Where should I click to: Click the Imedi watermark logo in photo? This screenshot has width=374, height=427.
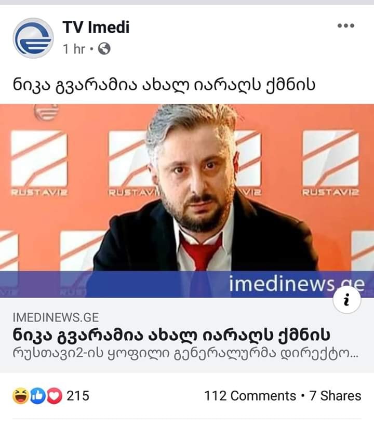point(46,112)
